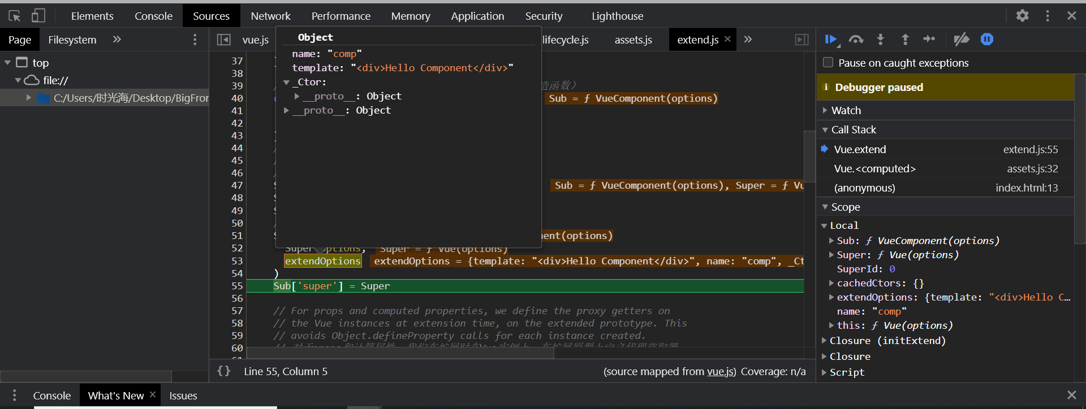
Task: Step out of current function
Action: (905, 40)
